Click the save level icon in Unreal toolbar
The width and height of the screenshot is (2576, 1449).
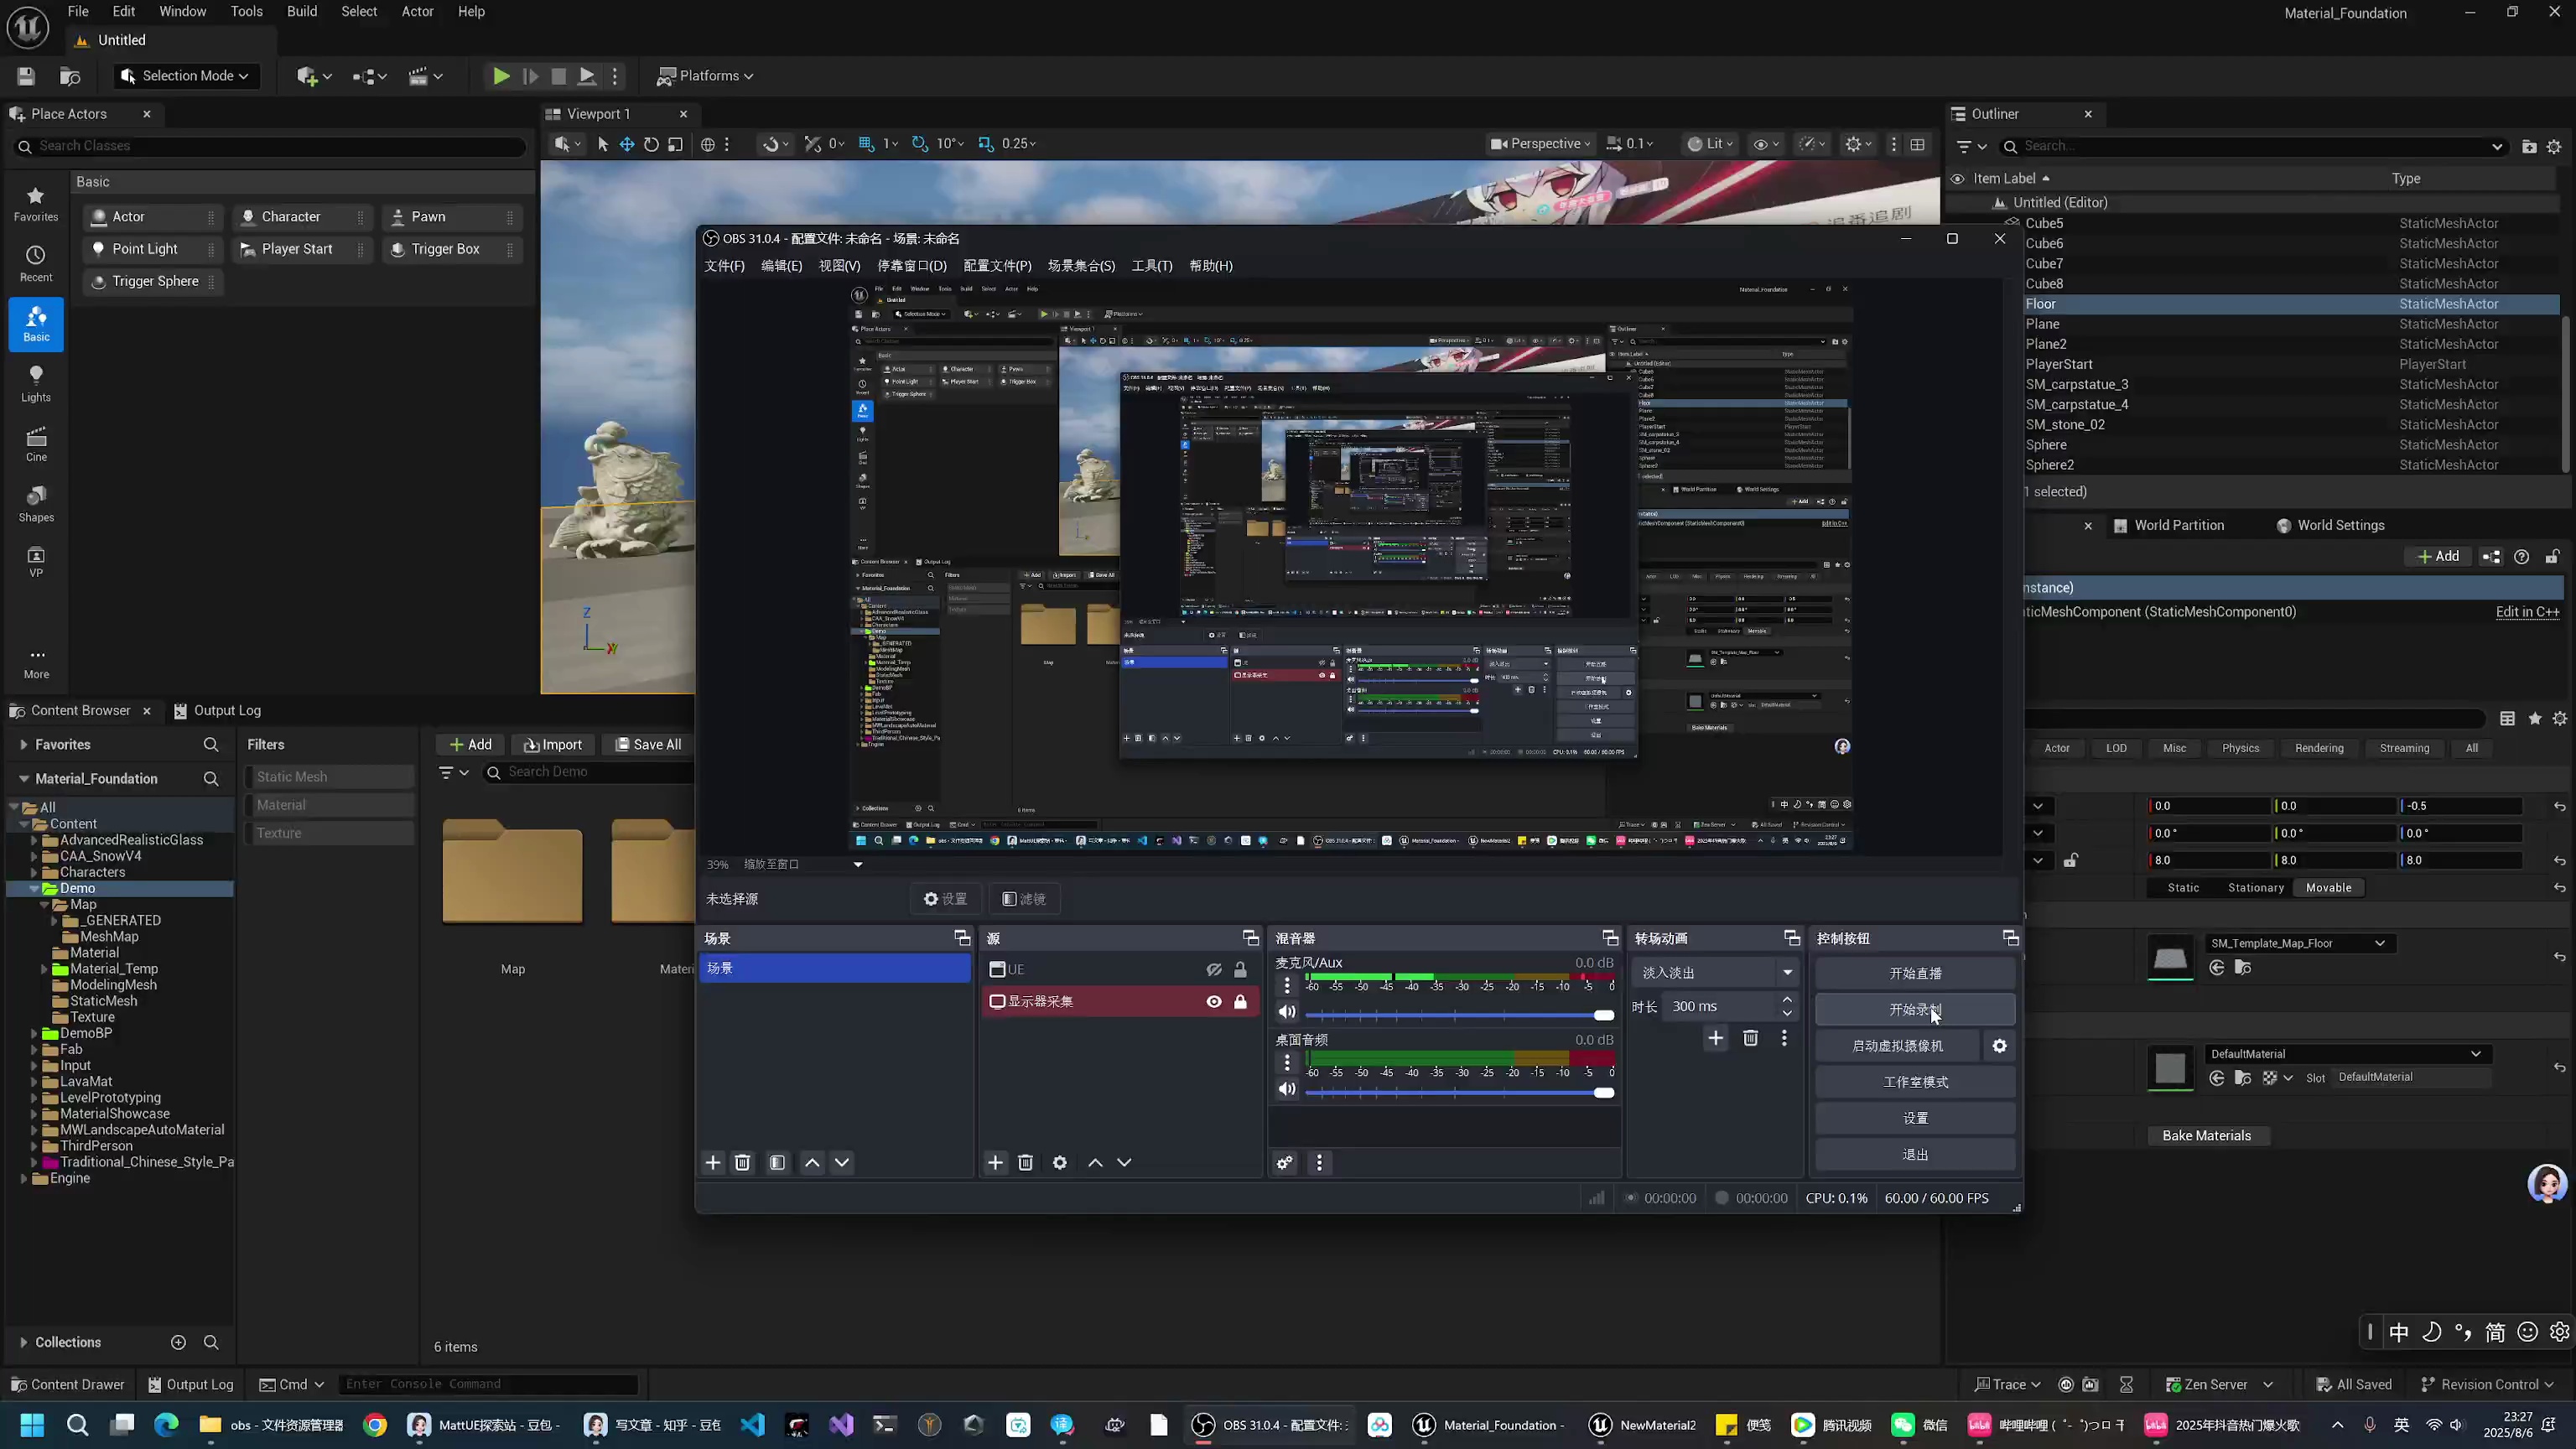tap(26, 76)
